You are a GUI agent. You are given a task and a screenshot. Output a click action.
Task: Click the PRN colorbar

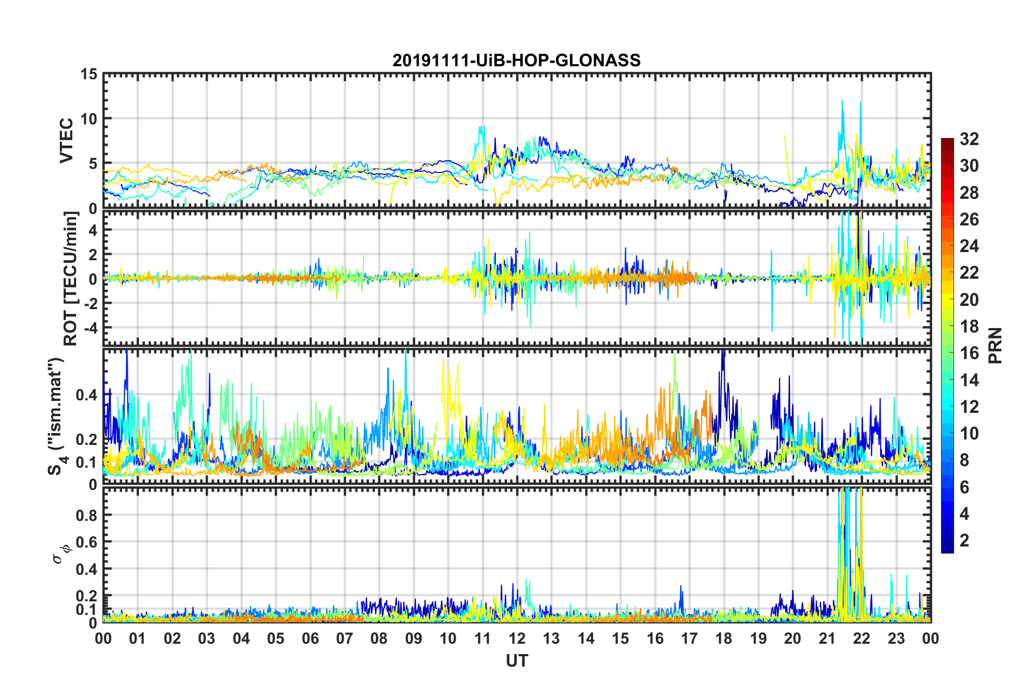(947, 345)
